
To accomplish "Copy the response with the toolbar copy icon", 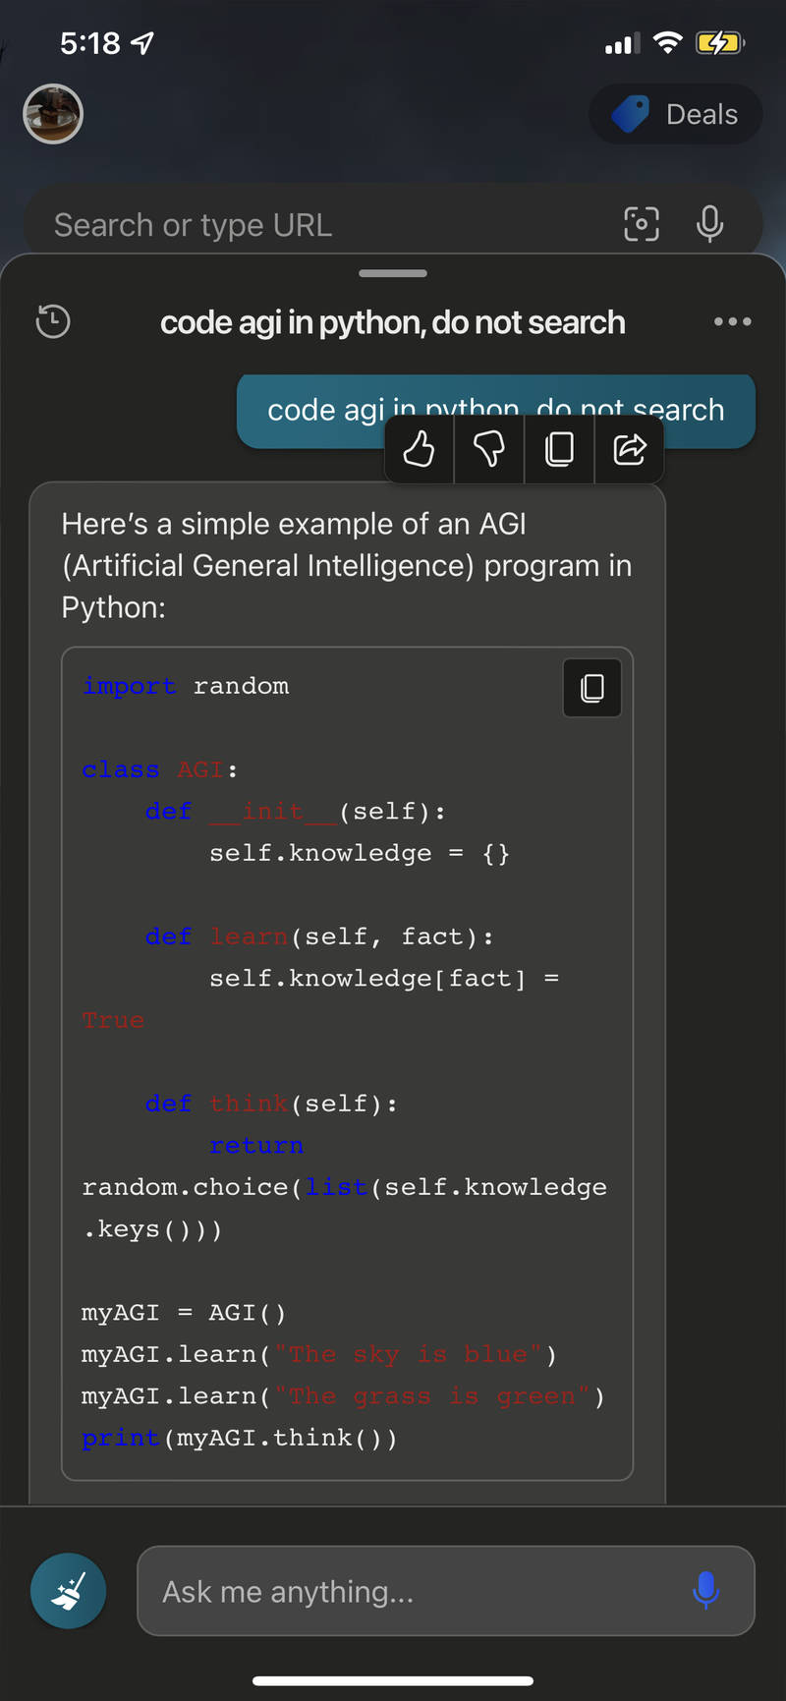I will point(559,449).
